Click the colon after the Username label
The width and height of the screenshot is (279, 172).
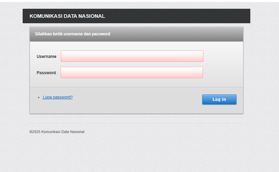pyautogui.click(x=58, y=56)
